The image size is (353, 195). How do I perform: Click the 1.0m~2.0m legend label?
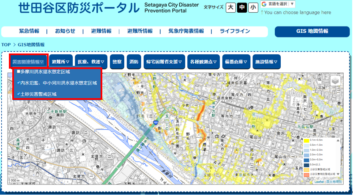[x=316, y=150]
